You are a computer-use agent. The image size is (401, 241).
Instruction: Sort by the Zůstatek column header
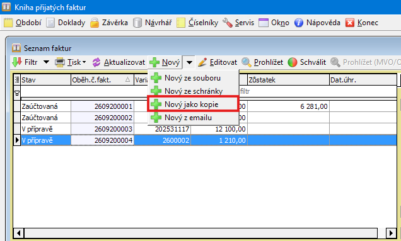pos(288,80)
